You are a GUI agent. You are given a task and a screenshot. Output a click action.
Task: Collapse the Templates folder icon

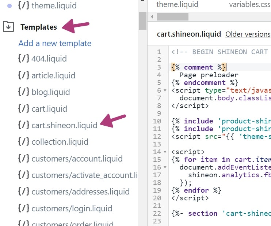(x=8, y=26)
